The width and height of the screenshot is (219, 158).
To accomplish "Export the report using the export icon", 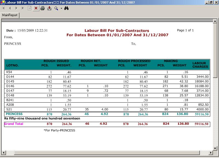I will pos(49,9).
